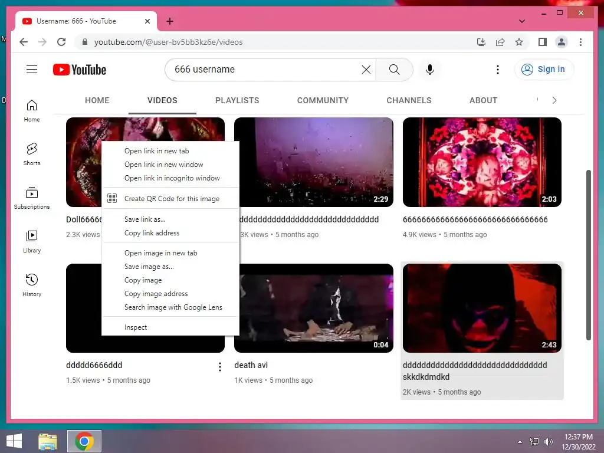Viewport: 604px width, 453px height.
Task: Switch to the ABOUT tab
Action: [484, 100]
